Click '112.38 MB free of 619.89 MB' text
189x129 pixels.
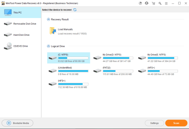click(72, 87)
